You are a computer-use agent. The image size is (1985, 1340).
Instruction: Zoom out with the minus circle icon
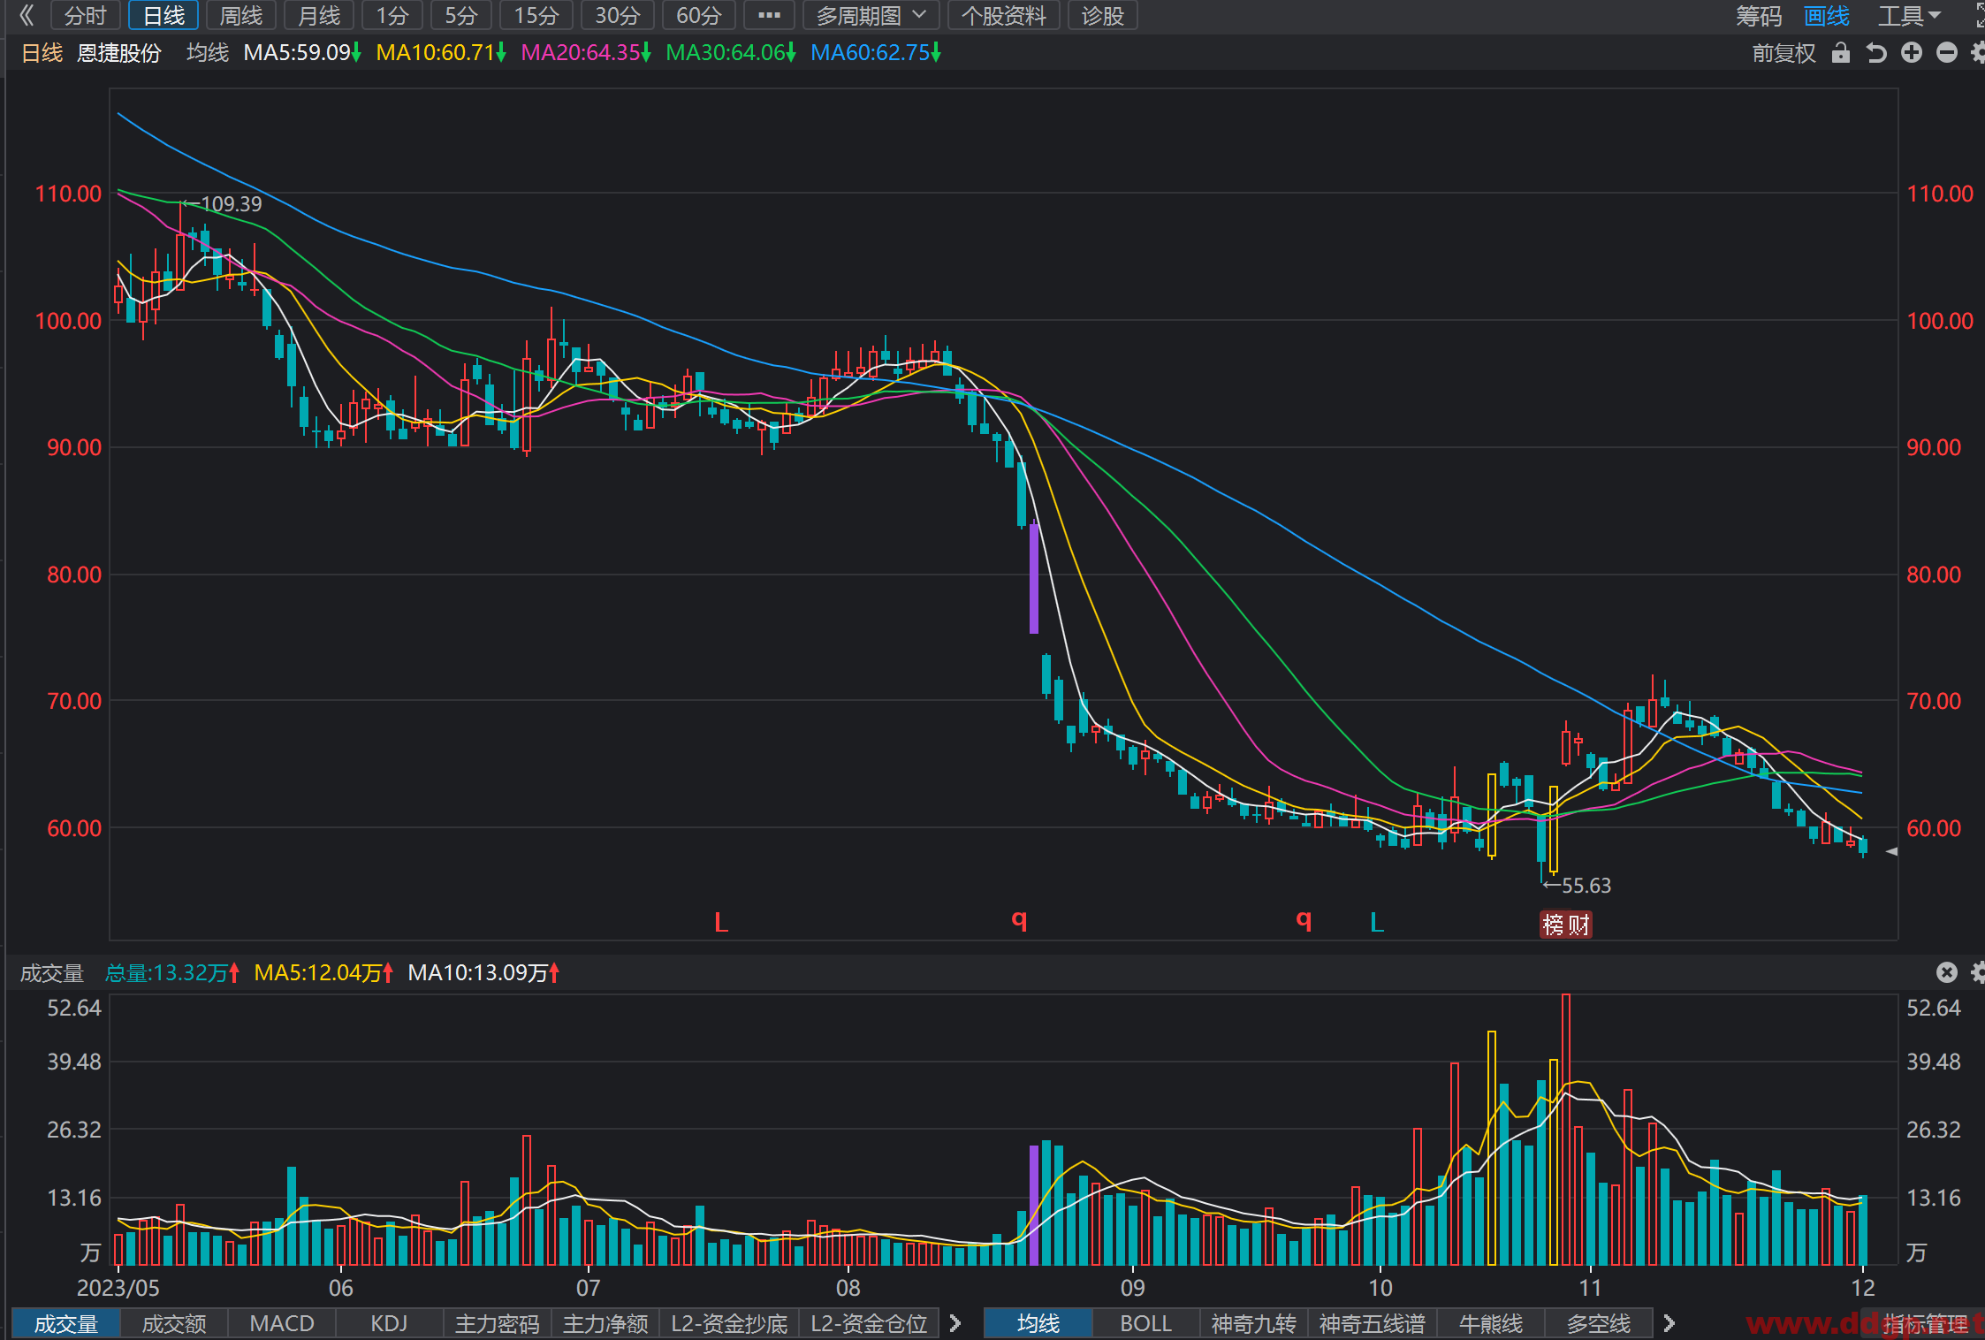tap(1946, 53)
